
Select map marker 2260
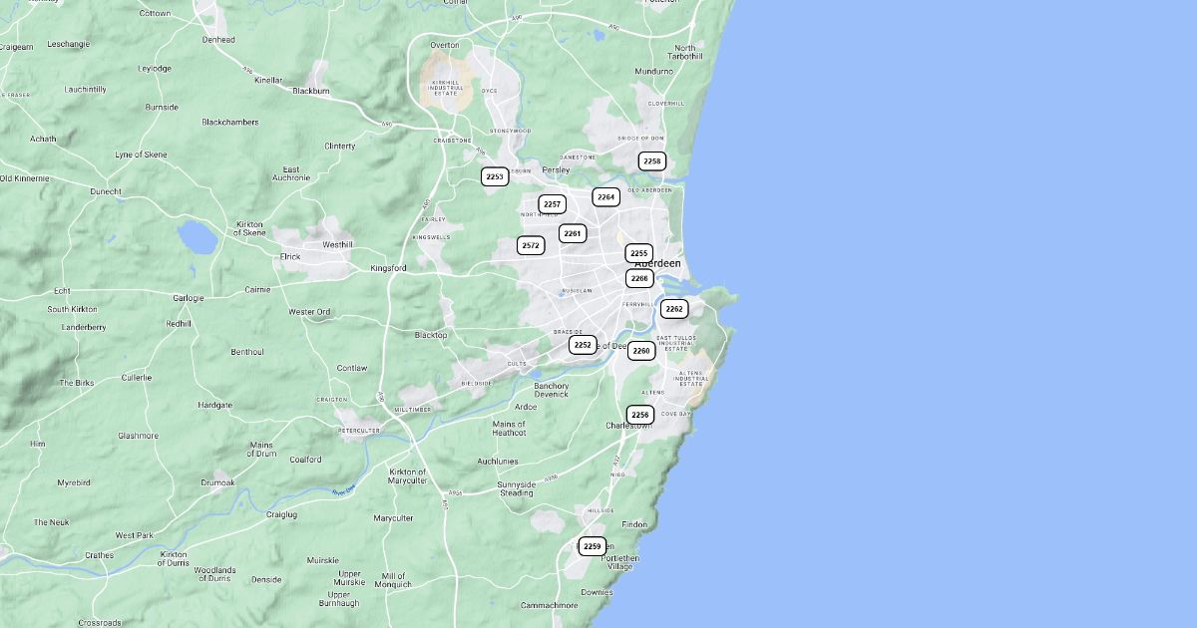(x=641, y=351)
